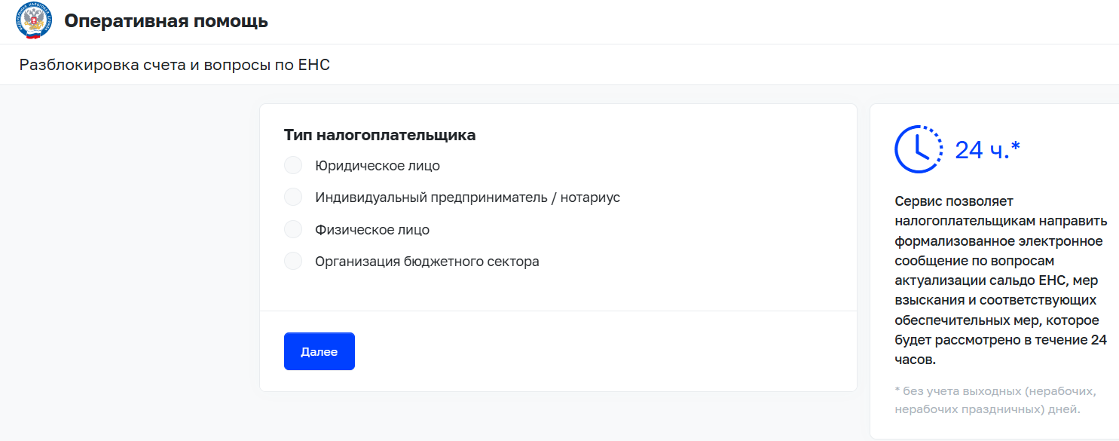Select the Юридическое лицо radio button circle

[x=293, y=166]
